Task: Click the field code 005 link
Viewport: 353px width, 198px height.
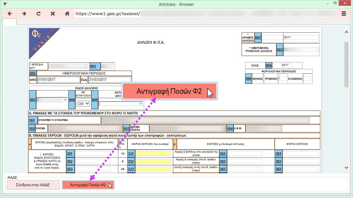Action: (33, 73)
